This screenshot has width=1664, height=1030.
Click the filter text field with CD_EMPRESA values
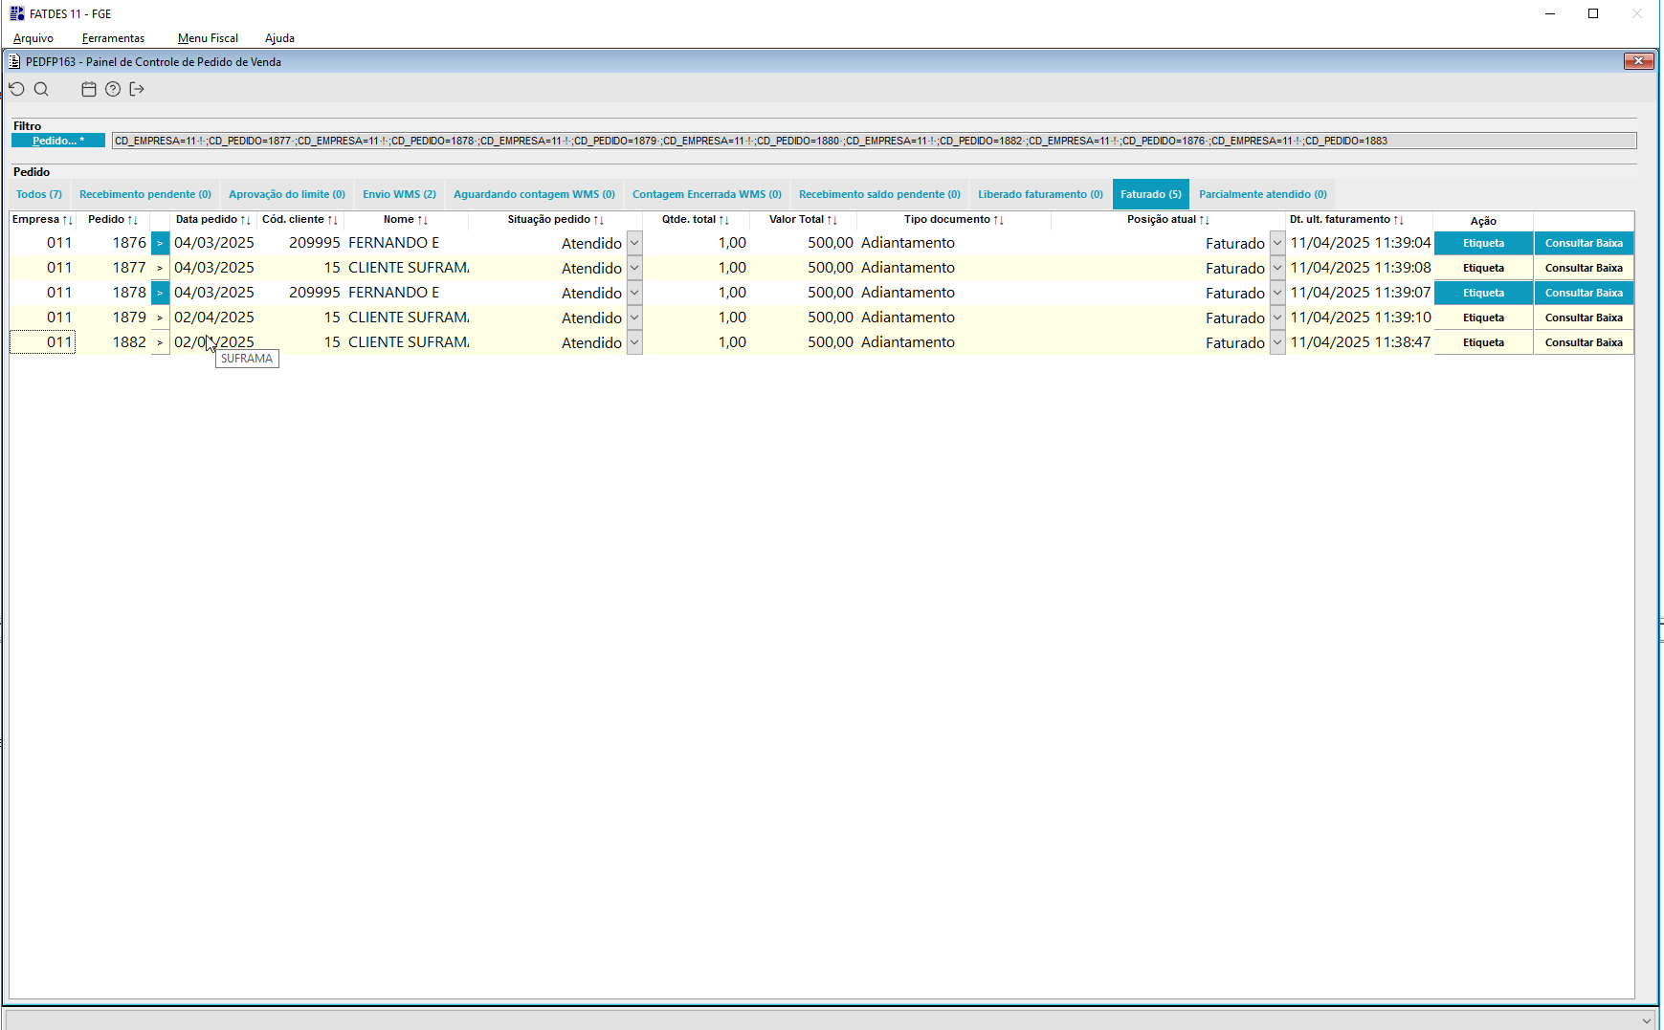click(874, 141)
